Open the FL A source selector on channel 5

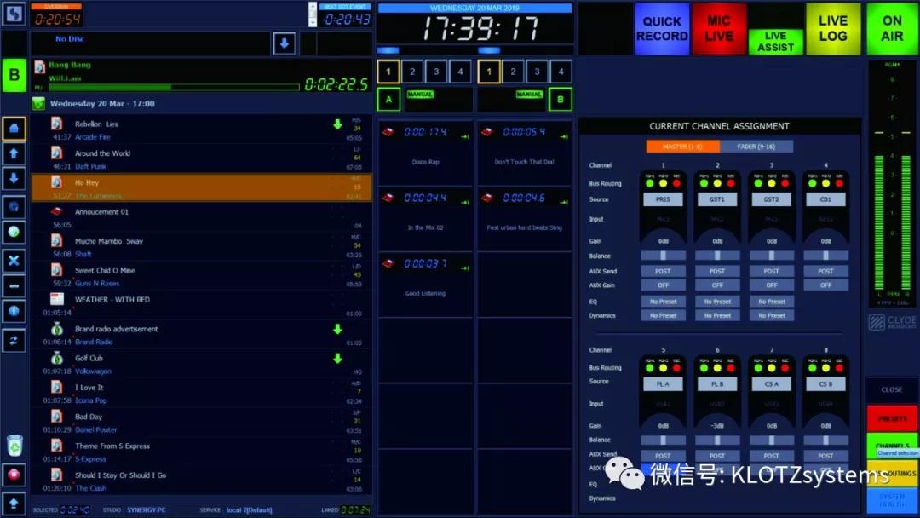pos(663,384)
